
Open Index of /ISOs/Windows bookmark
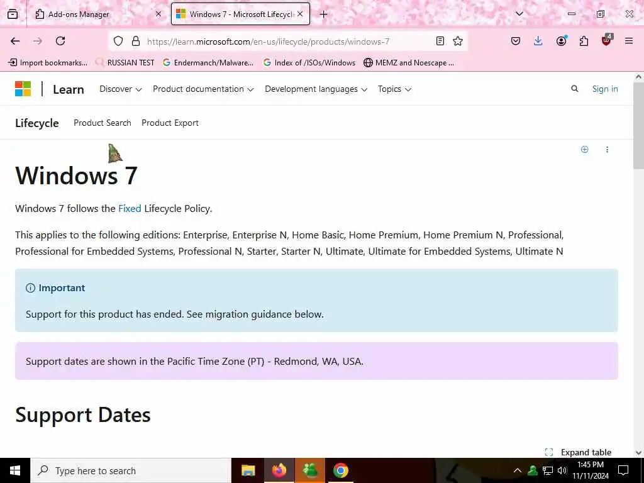click(x=309, y=62)
